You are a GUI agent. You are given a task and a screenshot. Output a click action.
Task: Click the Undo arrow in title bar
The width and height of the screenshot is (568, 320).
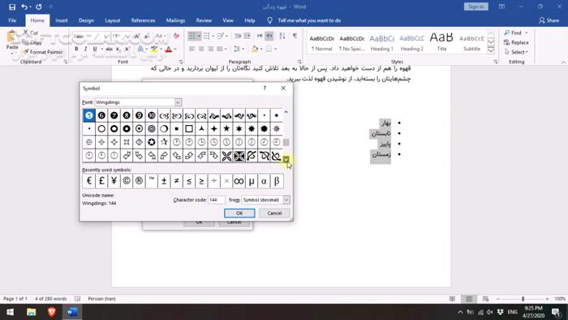pos(24,6)
